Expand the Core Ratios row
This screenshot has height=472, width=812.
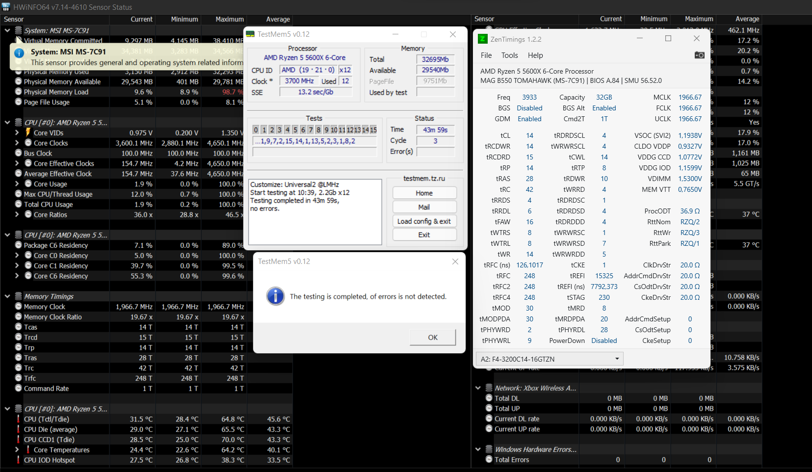click(x=17, y=214)
